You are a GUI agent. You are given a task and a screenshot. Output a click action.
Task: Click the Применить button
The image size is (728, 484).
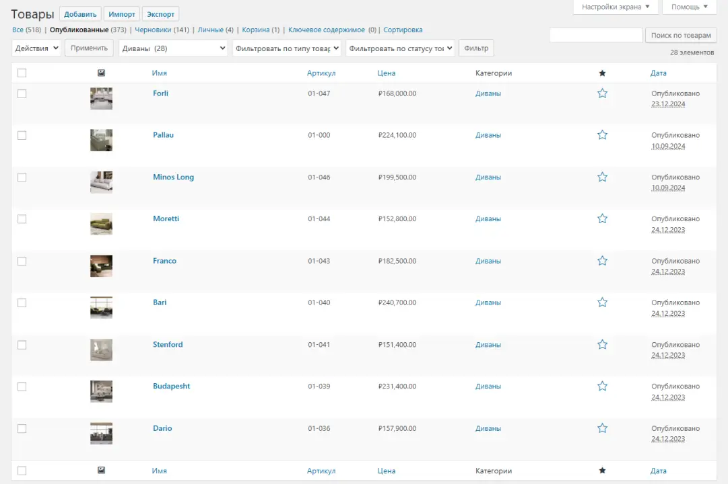pyautogui.click(x=89, y=48)
